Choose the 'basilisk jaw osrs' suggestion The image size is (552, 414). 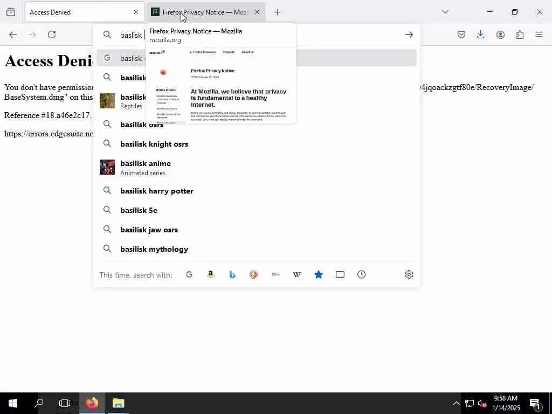tap(256, 230)
